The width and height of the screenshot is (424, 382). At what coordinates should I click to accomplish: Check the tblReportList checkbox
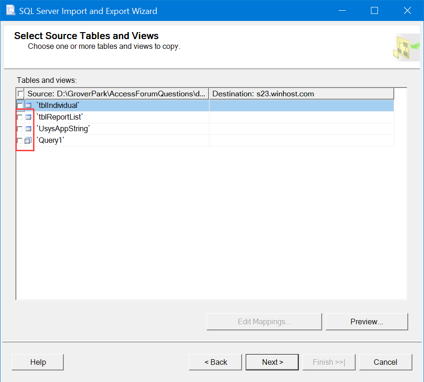20,117
